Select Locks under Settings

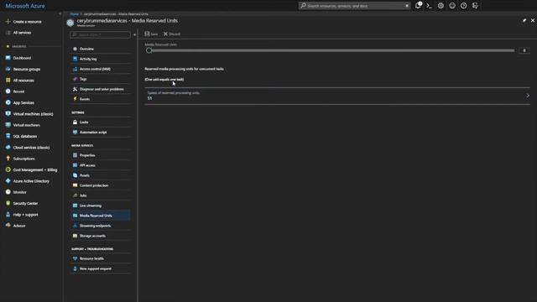[x=100, y=122]
